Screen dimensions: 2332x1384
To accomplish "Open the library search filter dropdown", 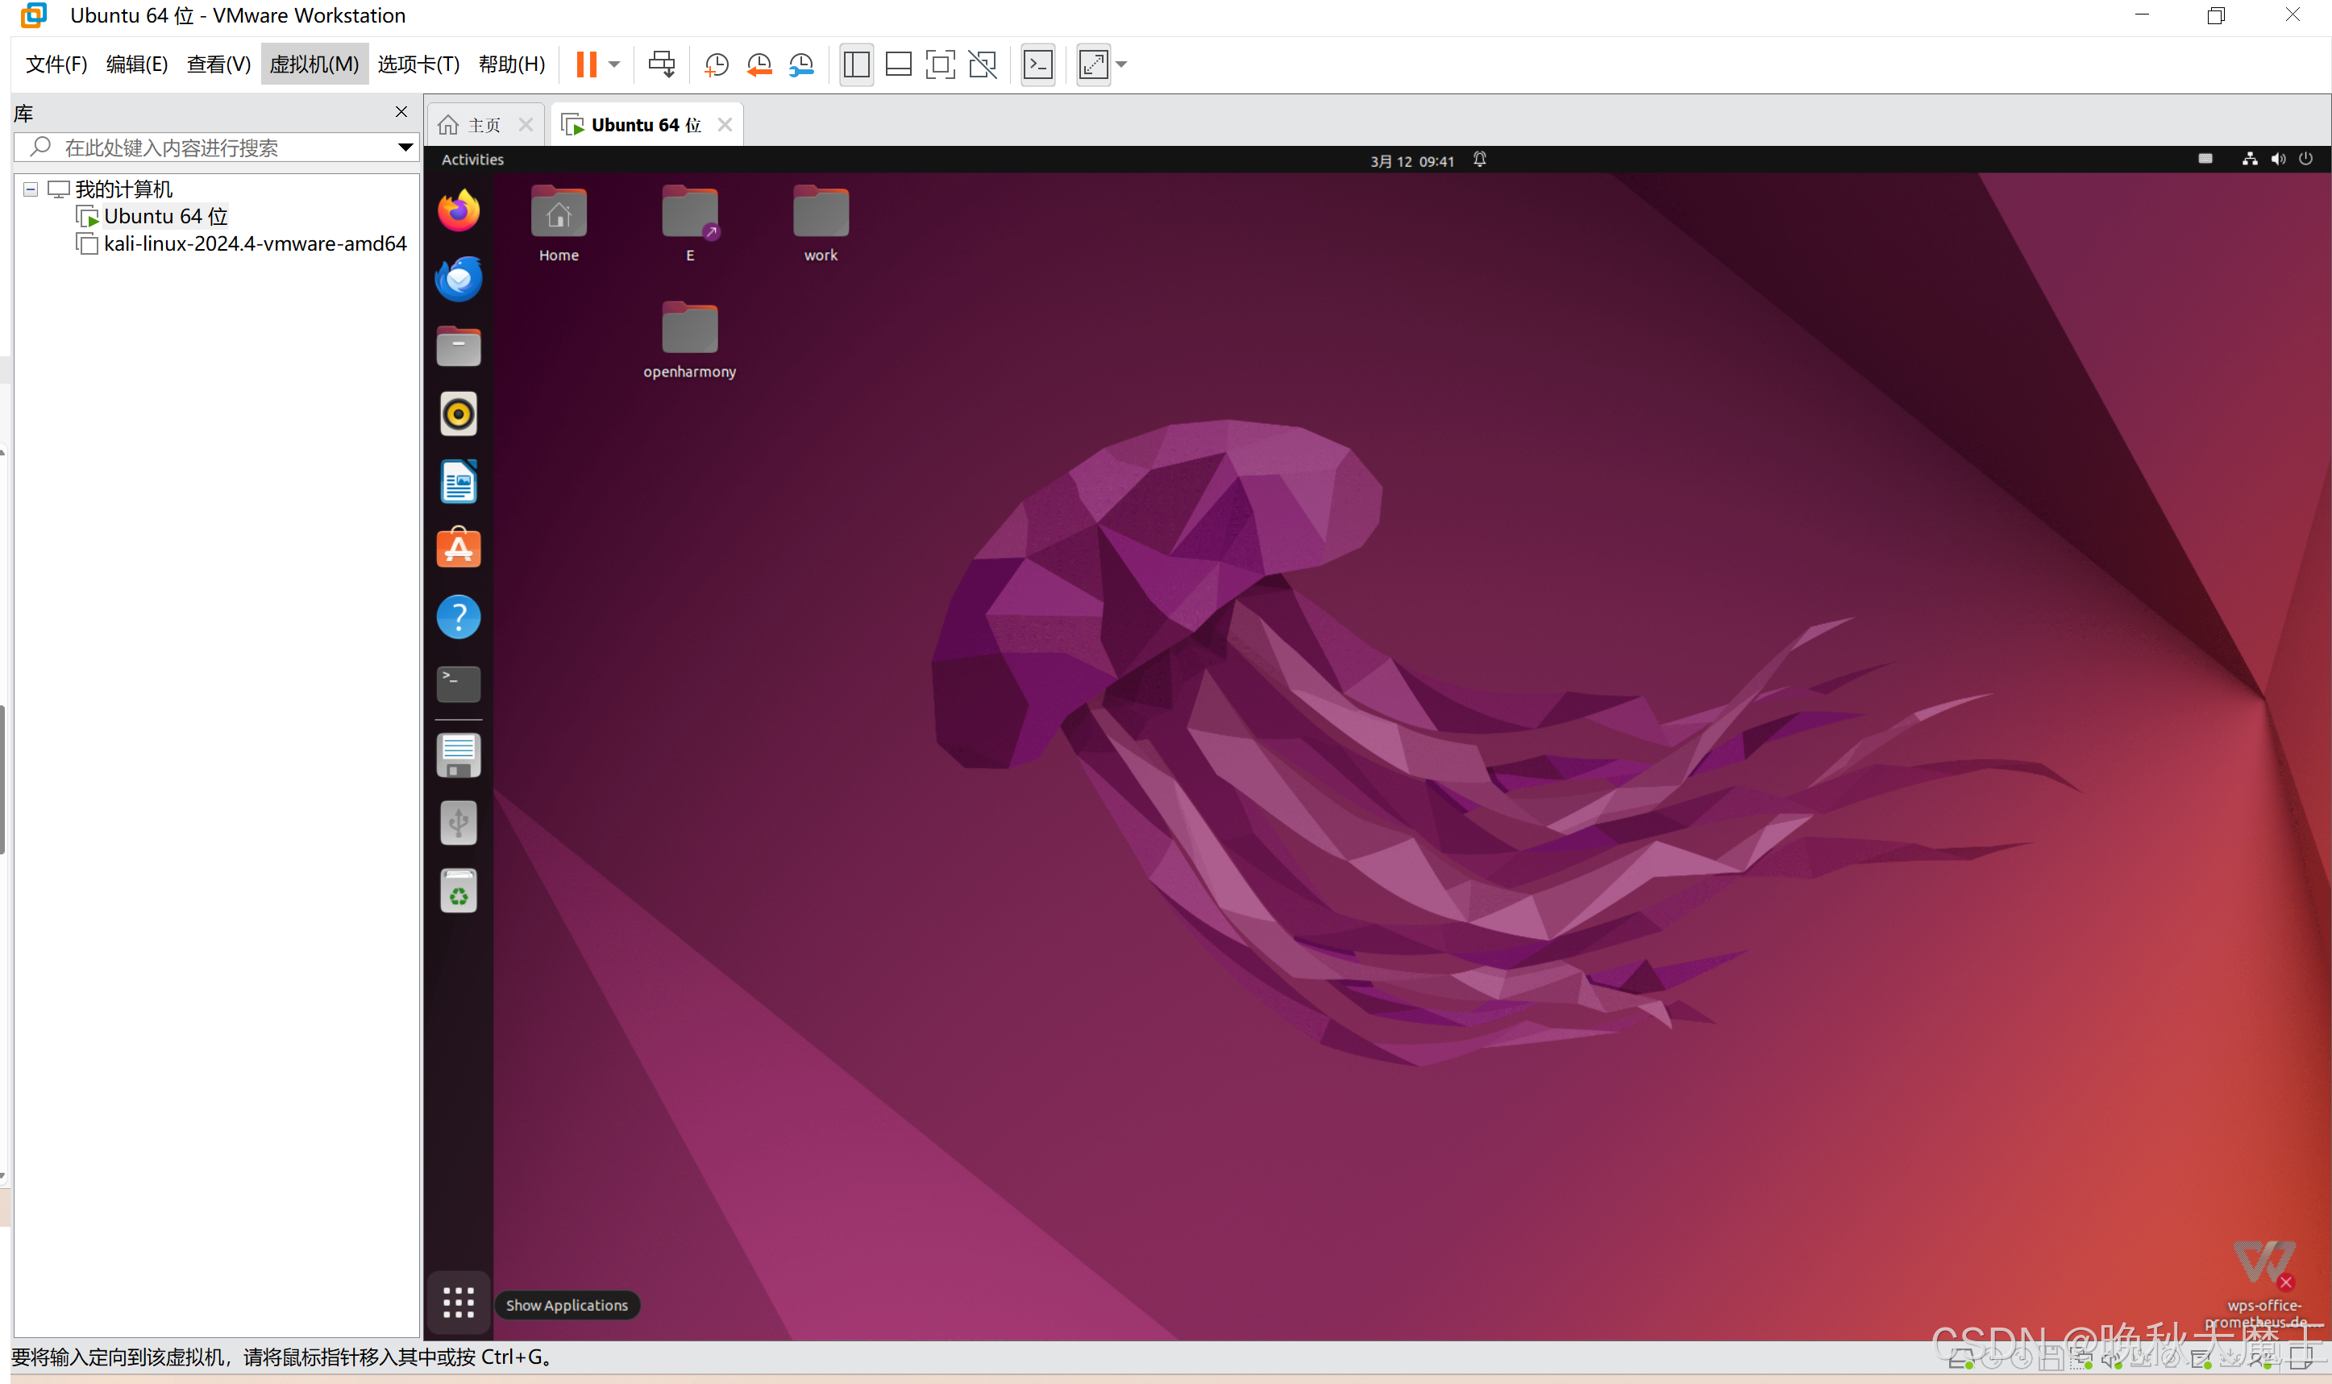I will click(405, 148).
